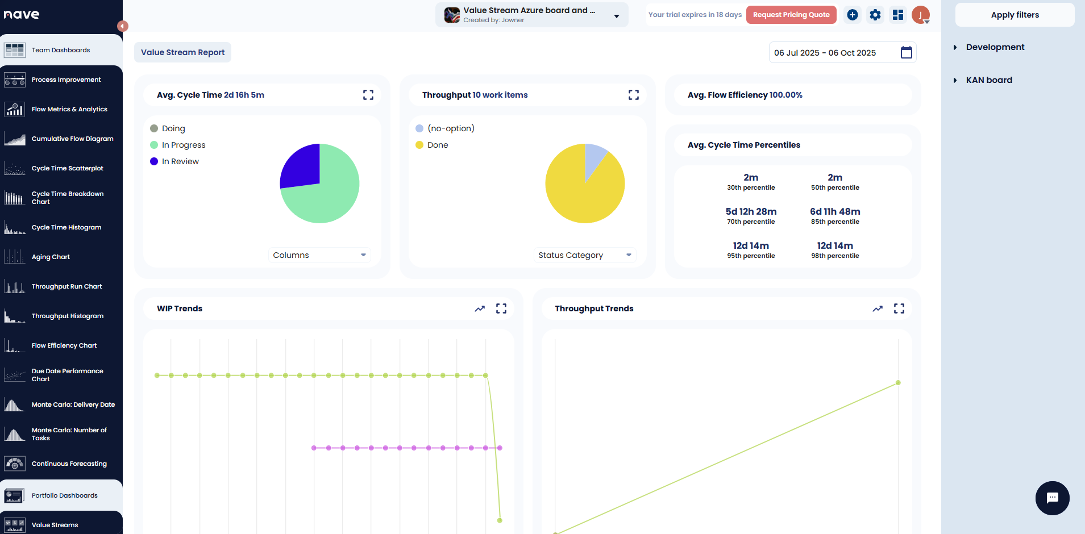
Task: Expand the Development filter group
Action: 995,47
